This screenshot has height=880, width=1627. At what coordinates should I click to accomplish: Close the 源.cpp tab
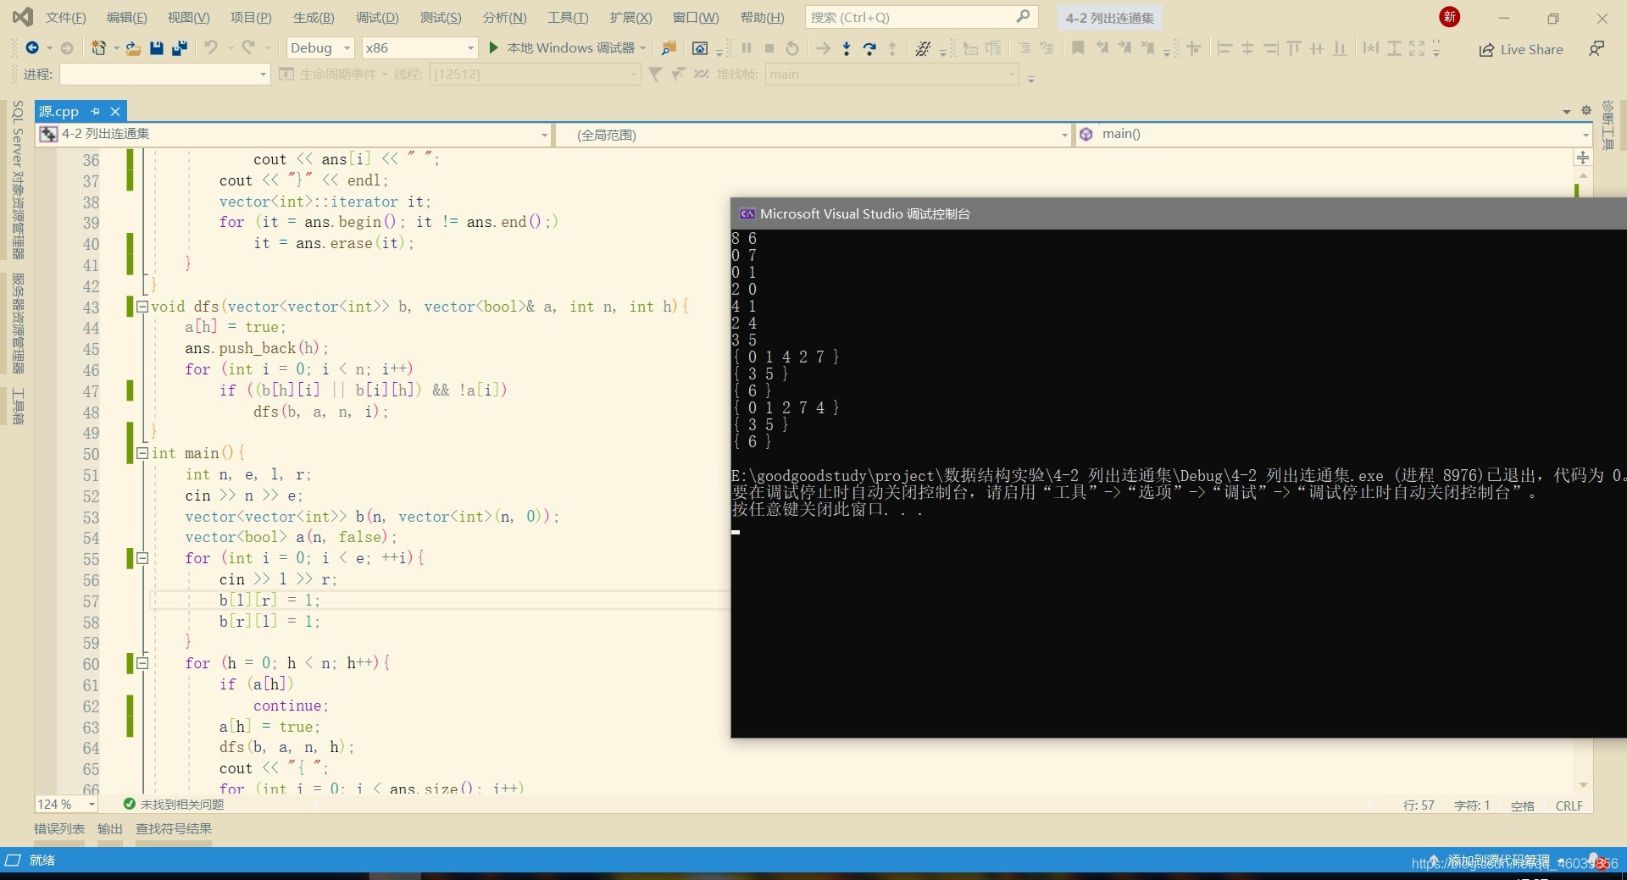pos(115,111)
